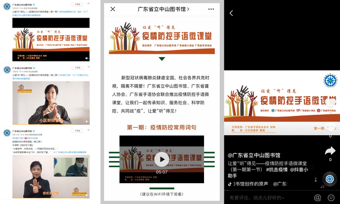Screen dimensions: 340x204
Task: Follow the account on the first Weibo post
Action: coord(77,5)
